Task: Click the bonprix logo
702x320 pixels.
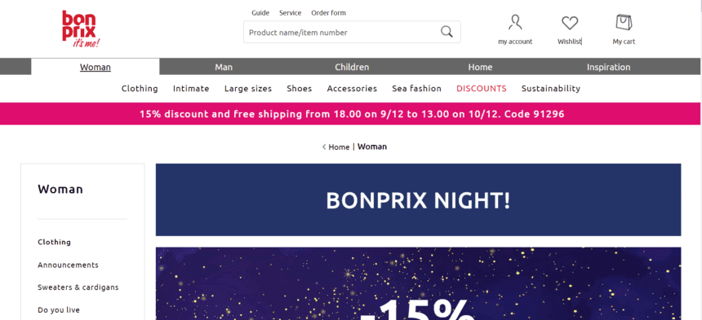Action: tap(81, 29)
